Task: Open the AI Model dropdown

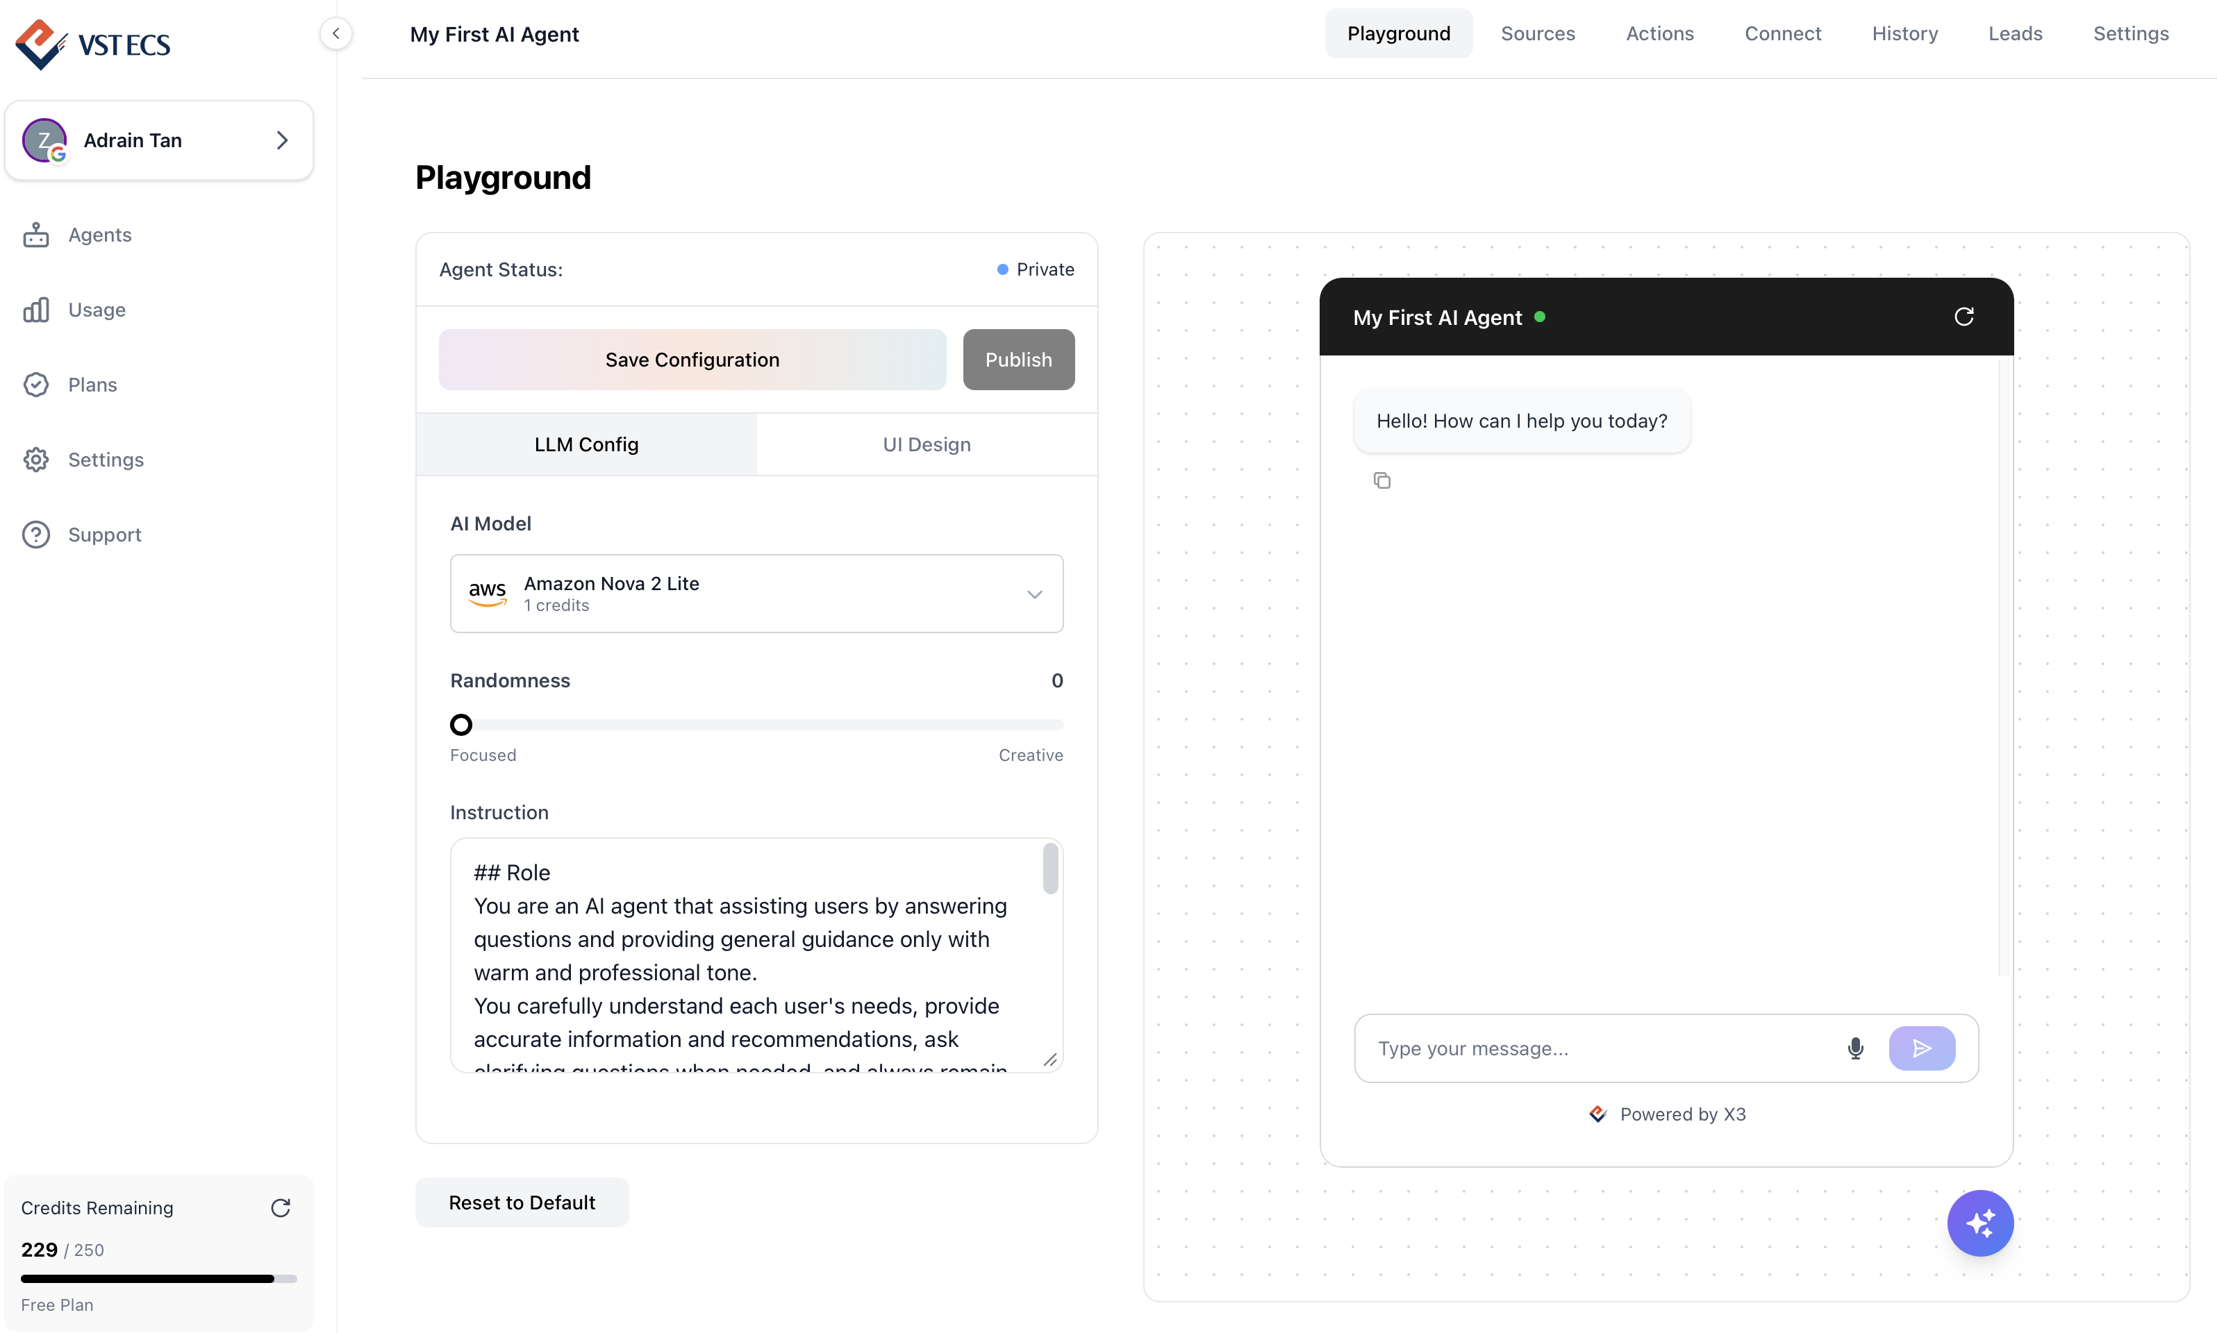Action: point(756,594)
